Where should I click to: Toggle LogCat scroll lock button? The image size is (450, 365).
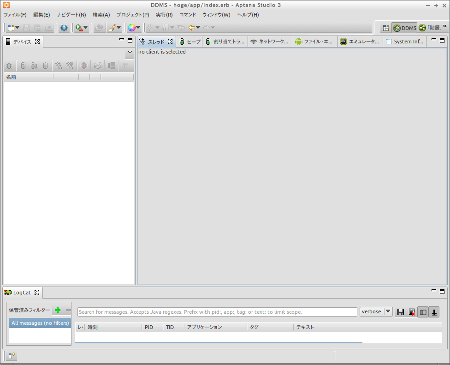[434, 312]
